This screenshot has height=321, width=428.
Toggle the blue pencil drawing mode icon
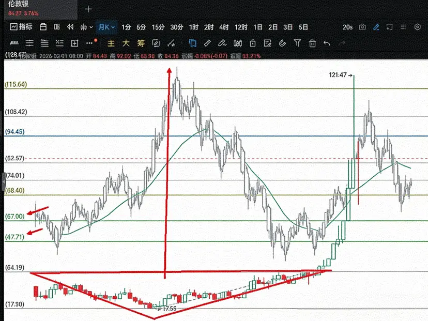[376, 27]
